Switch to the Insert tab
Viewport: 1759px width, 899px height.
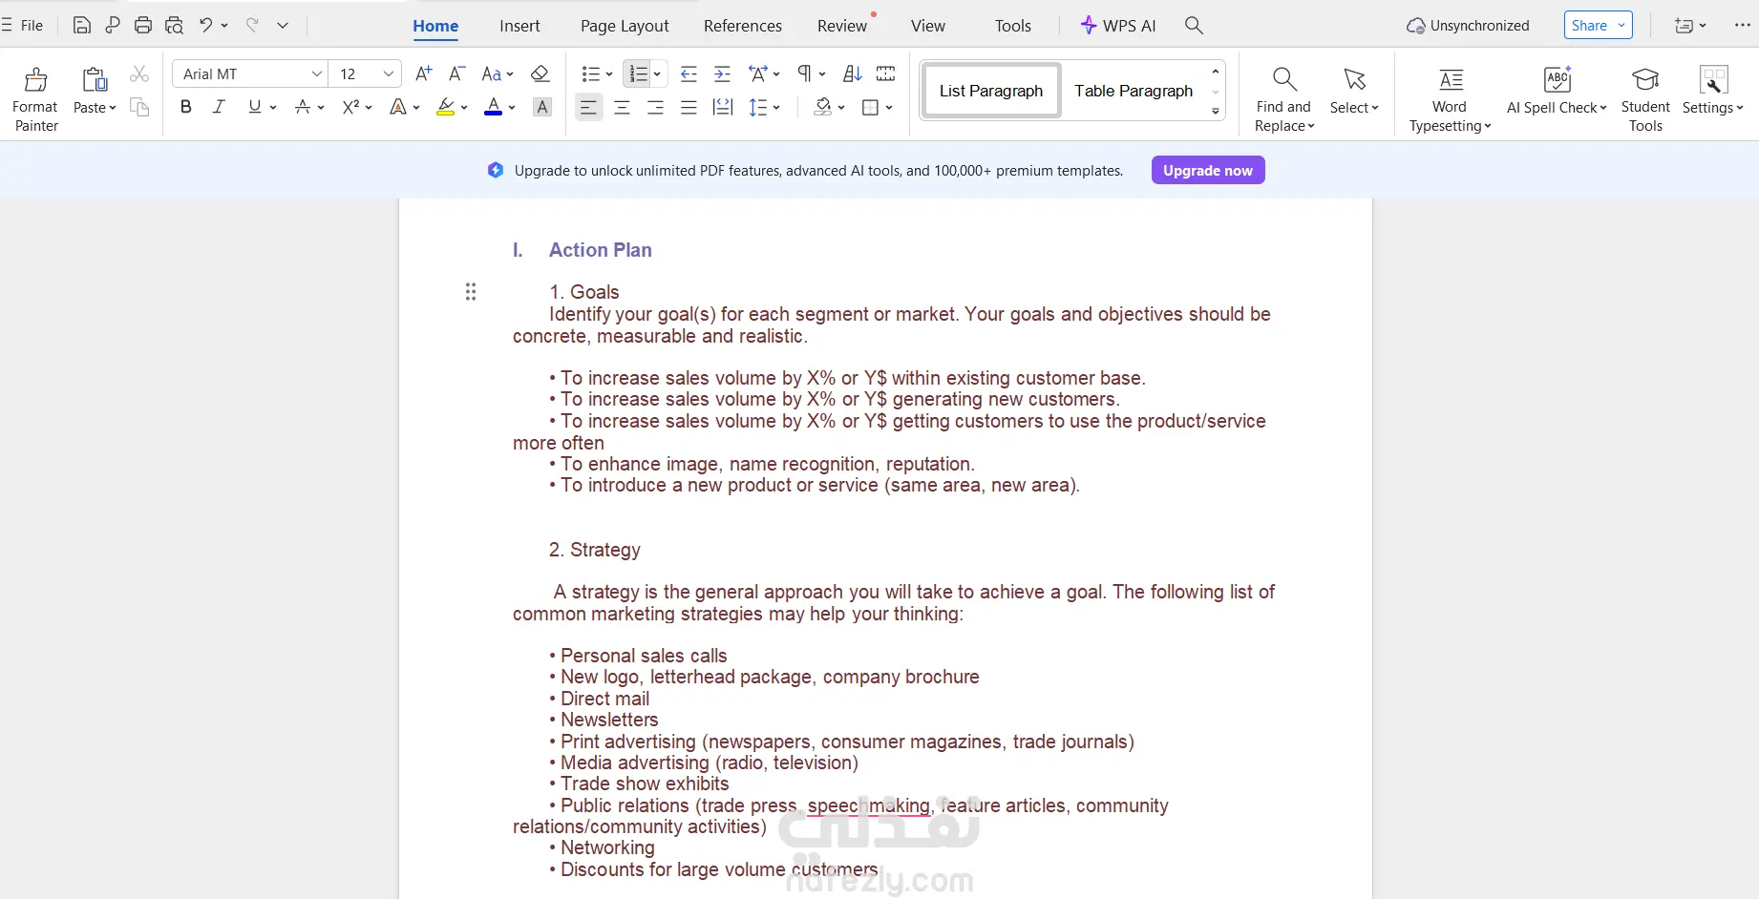519,26
